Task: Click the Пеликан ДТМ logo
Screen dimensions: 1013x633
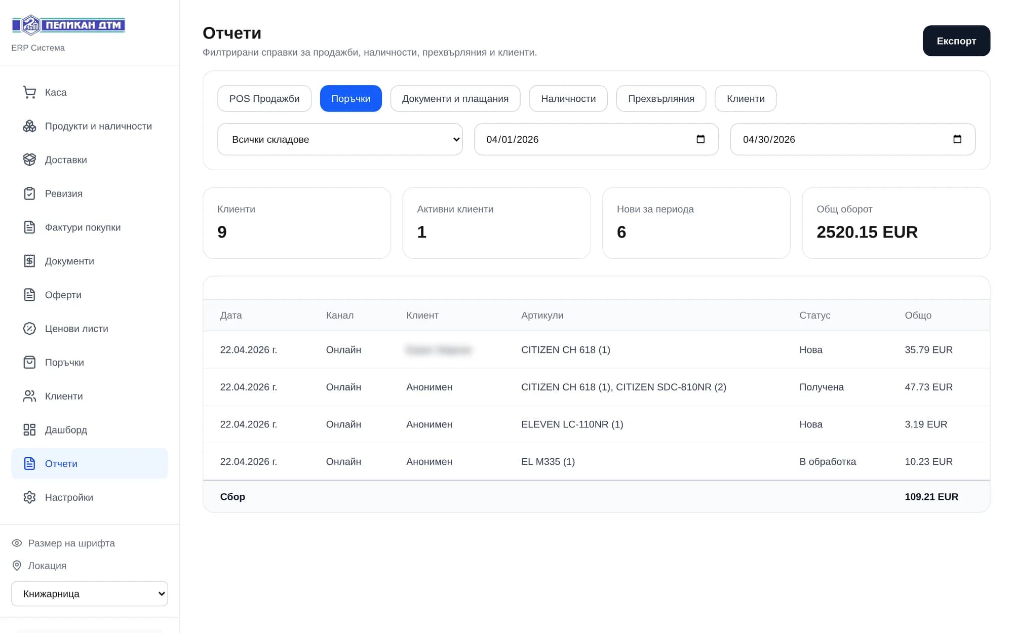Action: coord(68,25)
